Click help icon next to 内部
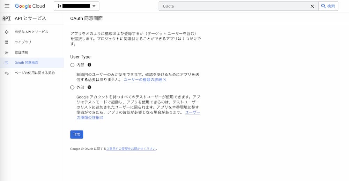The height and width of the screenshot is (181, 349). click(x=89, y=65)
